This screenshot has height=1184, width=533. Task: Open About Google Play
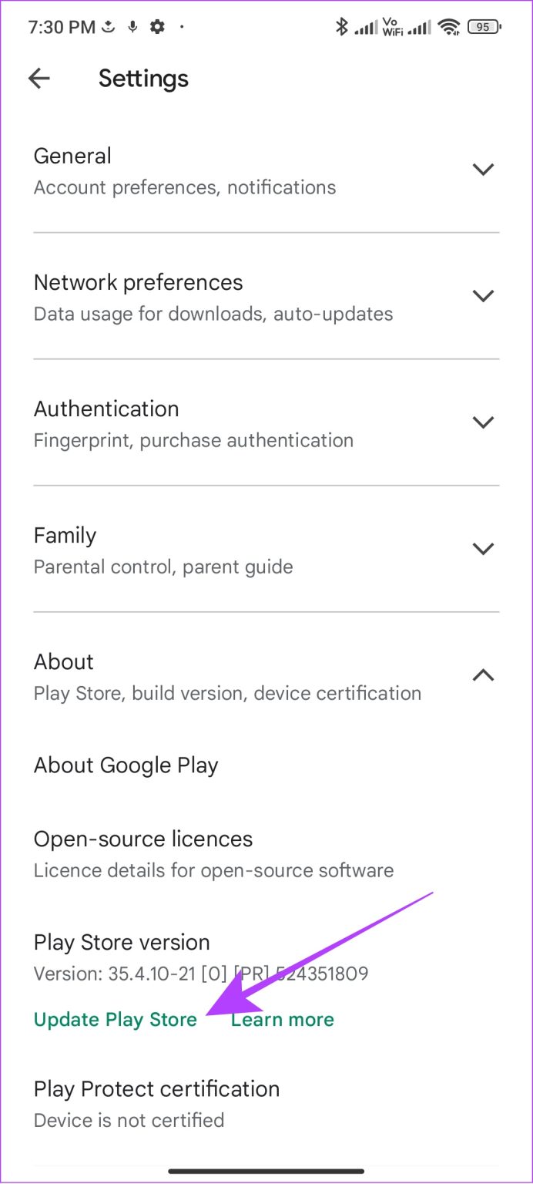tap(126, 765)
